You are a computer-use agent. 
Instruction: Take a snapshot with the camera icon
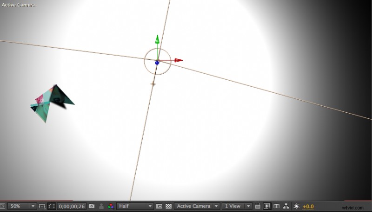(x=92, y=206)
